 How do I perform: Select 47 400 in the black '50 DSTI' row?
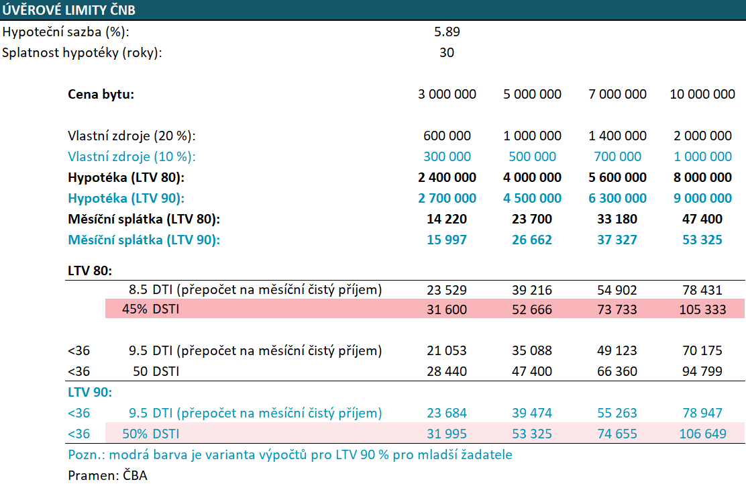[532, 371]
